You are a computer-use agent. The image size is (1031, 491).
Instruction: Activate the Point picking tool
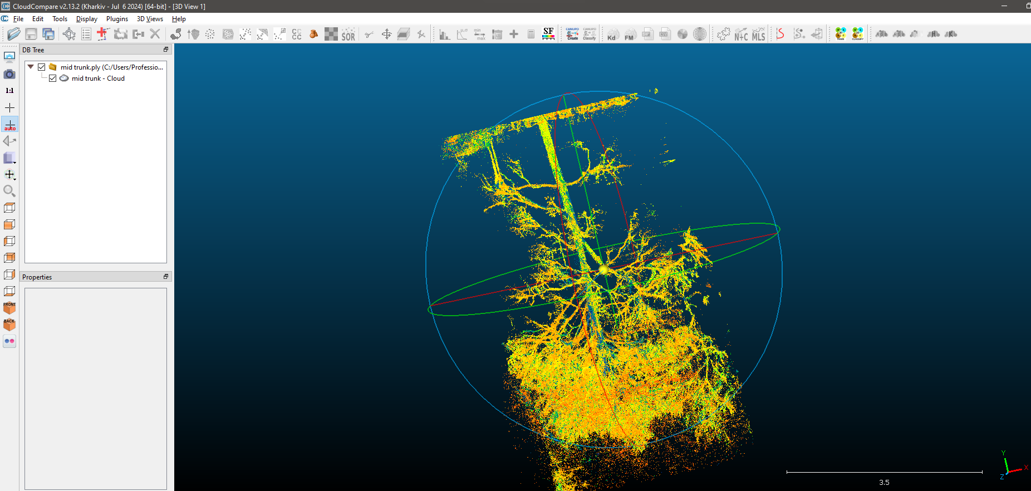pyautogui.click(x=69, y=34)
